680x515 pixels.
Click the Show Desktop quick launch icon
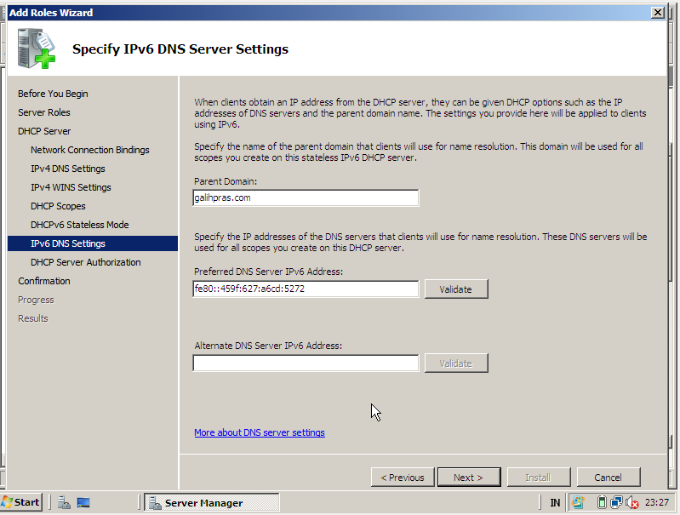[x=83, y=502]
